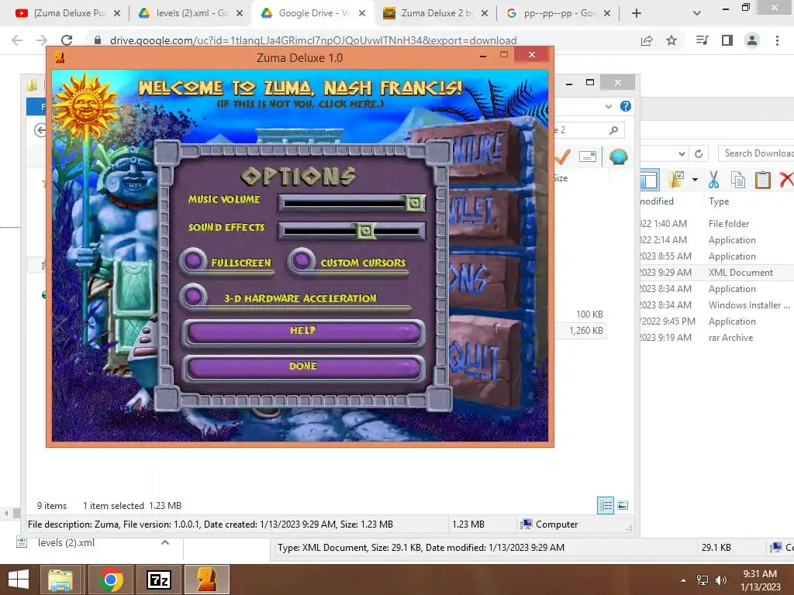Select the Windows Installer file row
Screen dimensions: 794x595
pyautogui.click(x=716, y=305)
